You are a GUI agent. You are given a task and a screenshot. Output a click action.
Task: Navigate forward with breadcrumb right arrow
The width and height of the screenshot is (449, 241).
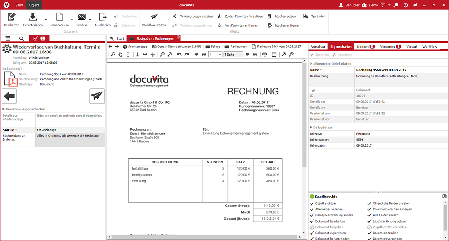(x=117, y=46)
